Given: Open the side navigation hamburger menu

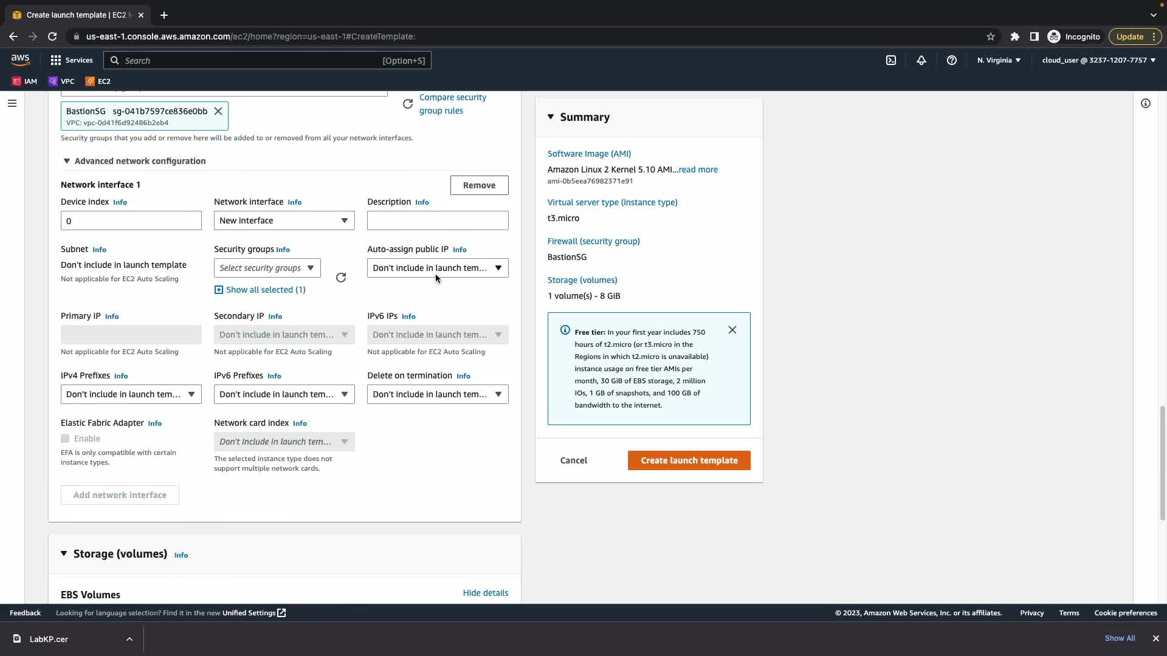Looking at the screenshot, I should [x=12, y=103].
